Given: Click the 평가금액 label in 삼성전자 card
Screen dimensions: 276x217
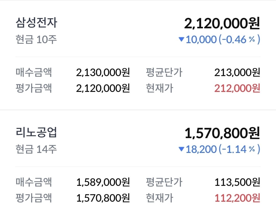Looking at the screenshot, I should click(x=34, y=88).
